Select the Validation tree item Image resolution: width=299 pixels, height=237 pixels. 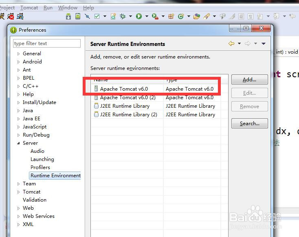coord(35,200)
